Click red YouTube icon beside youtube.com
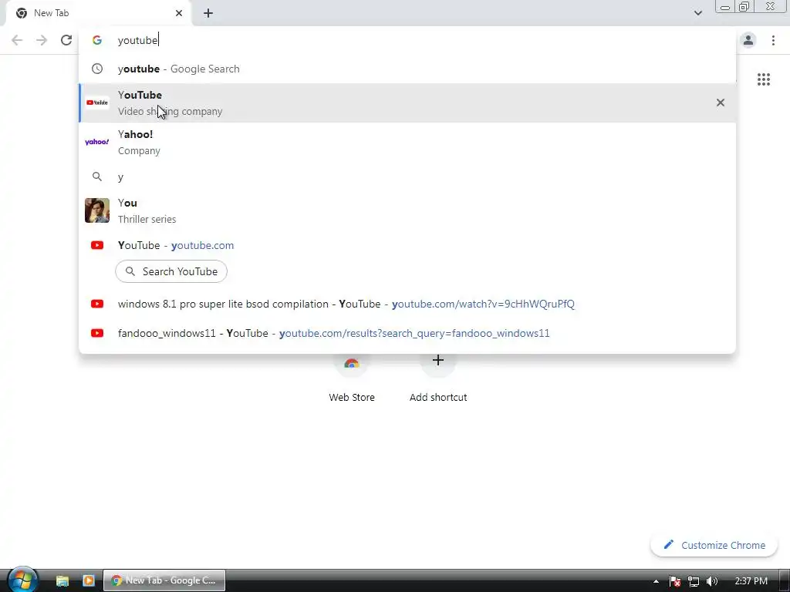The image size is (790, 592). click(97, 245)
